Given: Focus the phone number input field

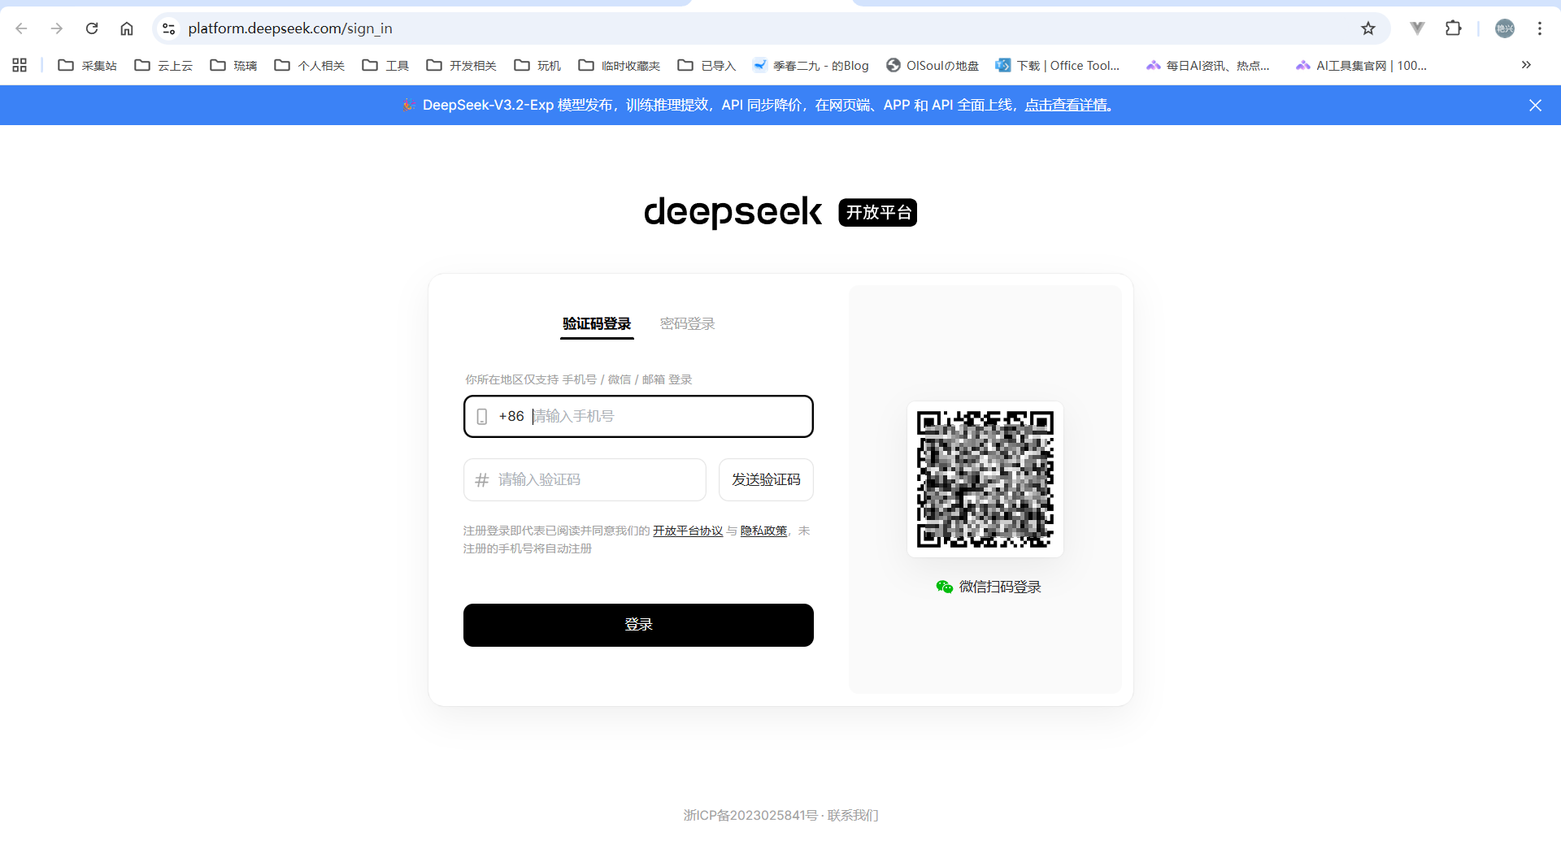Looking at the screenshot, I should coord(667,416).
